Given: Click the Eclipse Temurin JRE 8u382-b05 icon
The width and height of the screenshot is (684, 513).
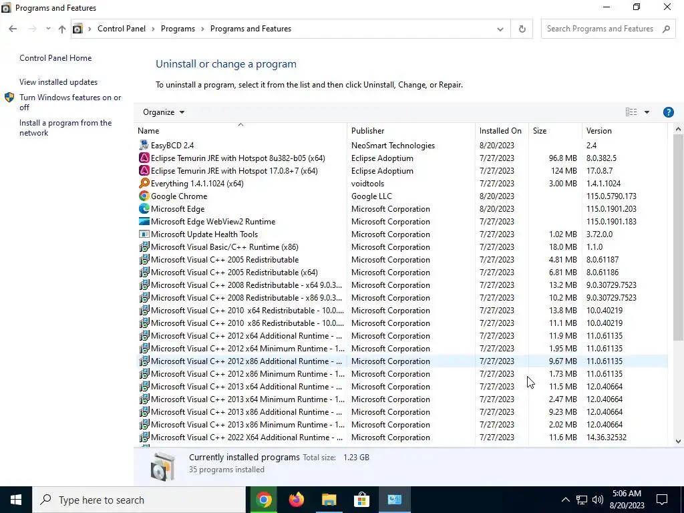Looking at the screenshot, I should click(x=144, y=158).
